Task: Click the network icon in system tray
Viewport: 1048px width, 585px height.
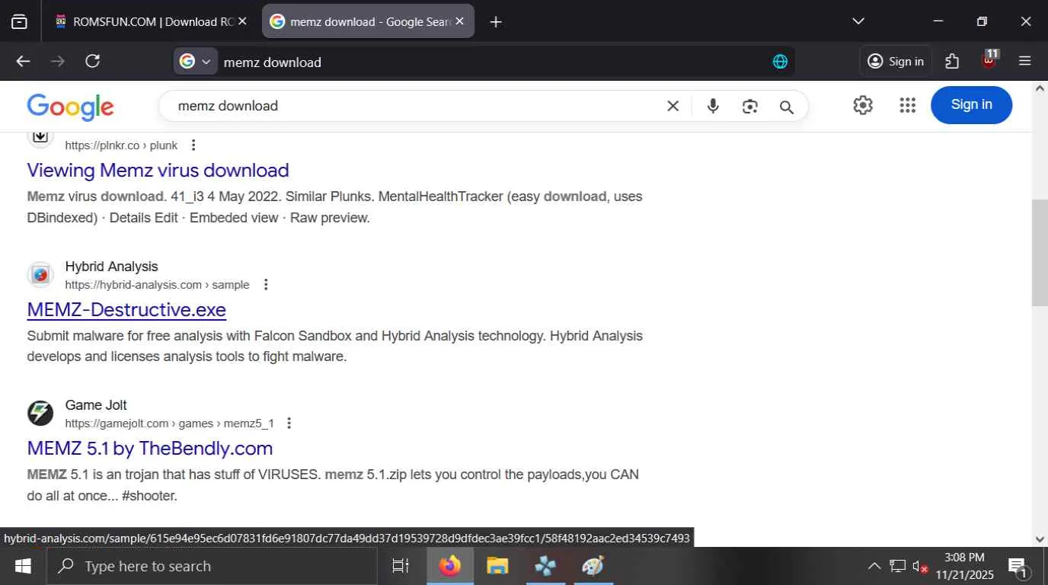Action: [x=897, y=566]
